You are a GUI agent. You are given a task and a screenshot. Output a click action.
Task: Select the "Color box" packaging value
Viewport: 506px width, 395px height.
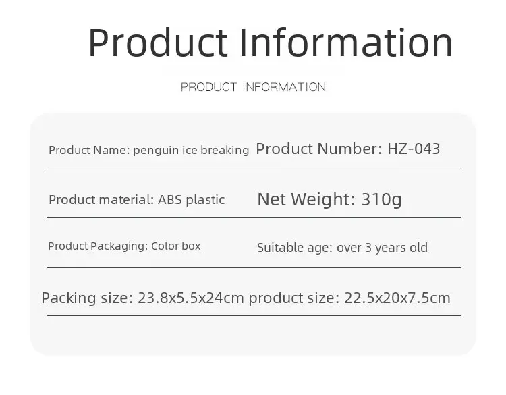click(x=176, y=246)
